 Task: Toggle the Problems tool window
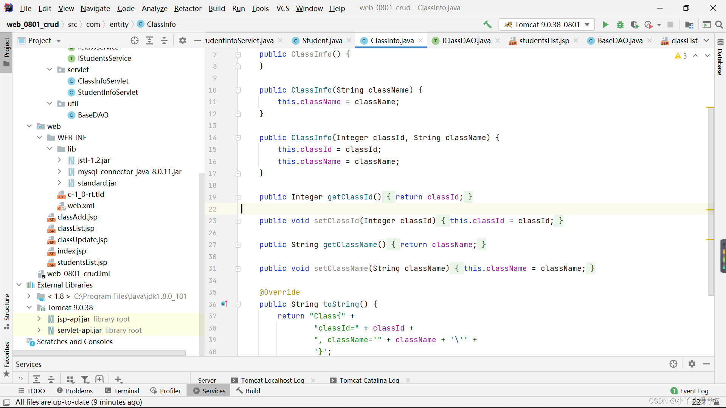(x=74, y=391)
